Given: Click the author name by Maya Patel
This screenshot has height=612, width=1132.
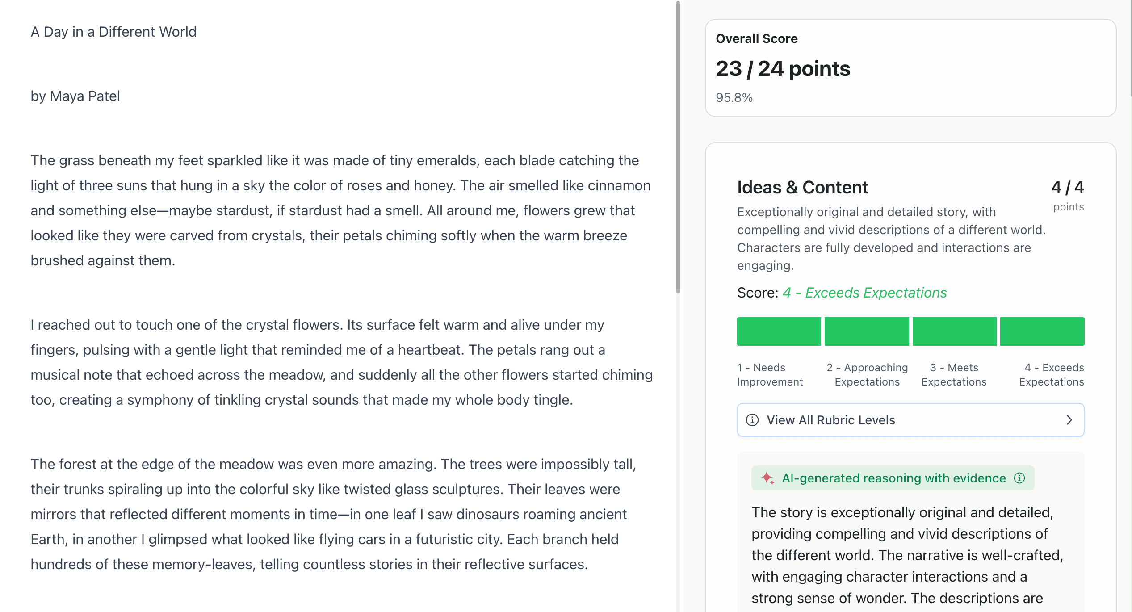Looking at the screenshot, I should pyautogui.click(x=75, y=96).
